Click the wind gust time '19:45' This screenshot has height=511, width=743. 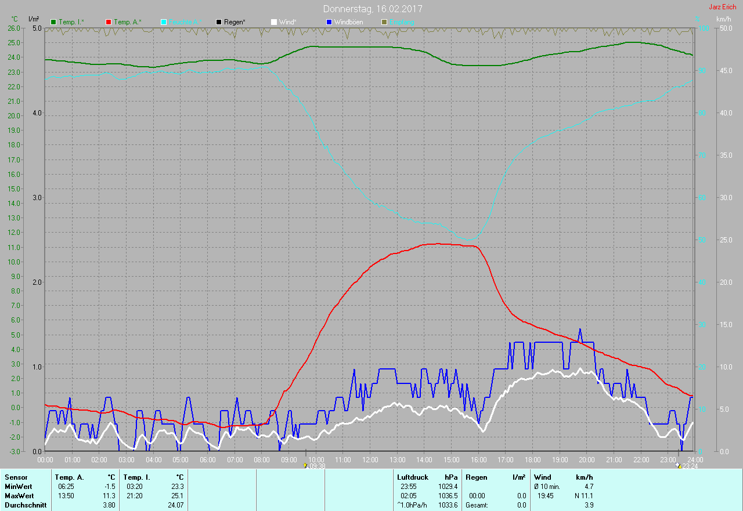[x=546, y=495]
